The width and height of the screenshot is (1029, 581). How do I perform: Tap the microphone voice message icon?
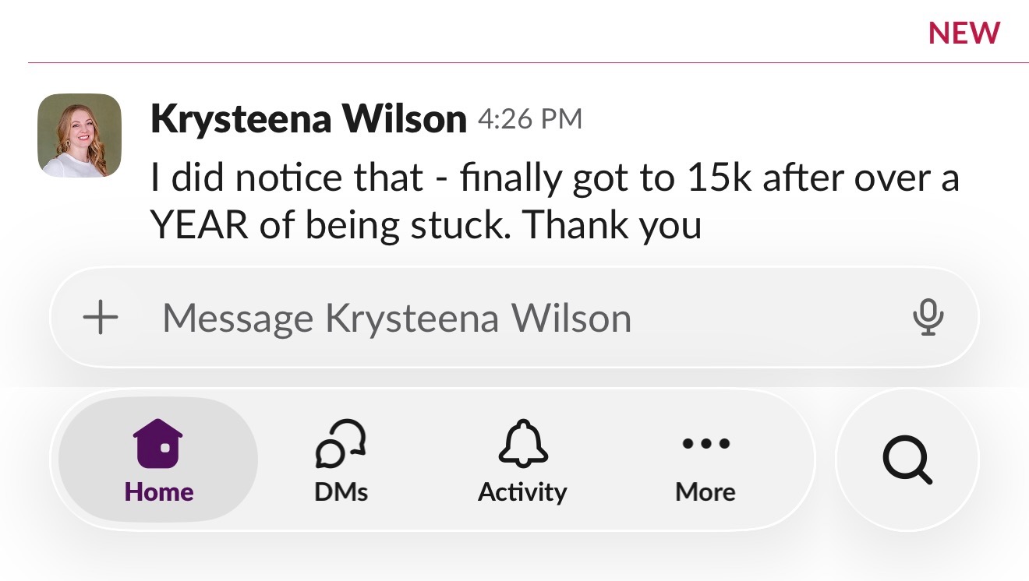pos(928,318)
